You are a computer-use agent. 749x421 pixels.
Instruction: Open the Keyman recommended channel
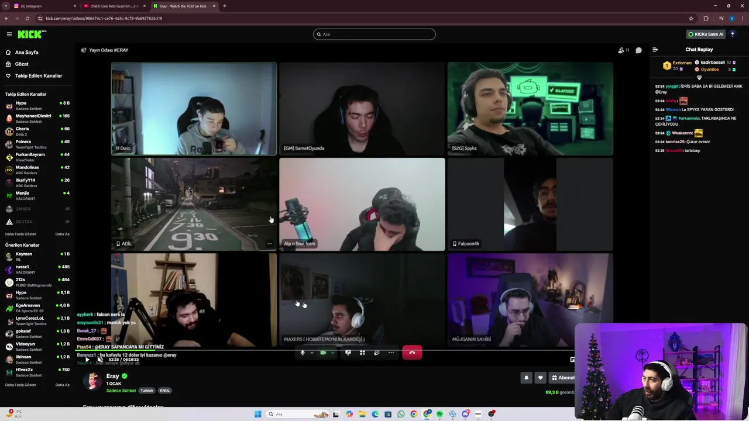(37, 256)
